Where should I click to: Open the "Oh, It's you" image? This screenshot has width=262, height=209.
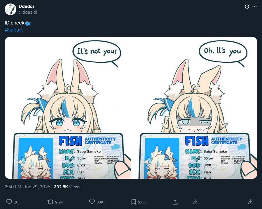tap(194, 108)
